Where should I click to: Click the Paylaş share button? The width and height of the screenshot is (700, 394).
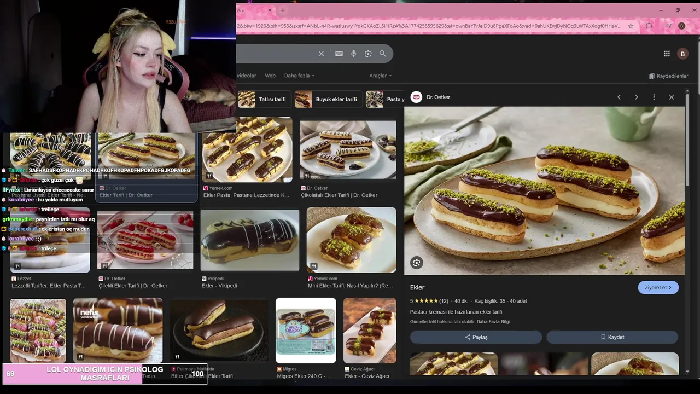(476, 337)
